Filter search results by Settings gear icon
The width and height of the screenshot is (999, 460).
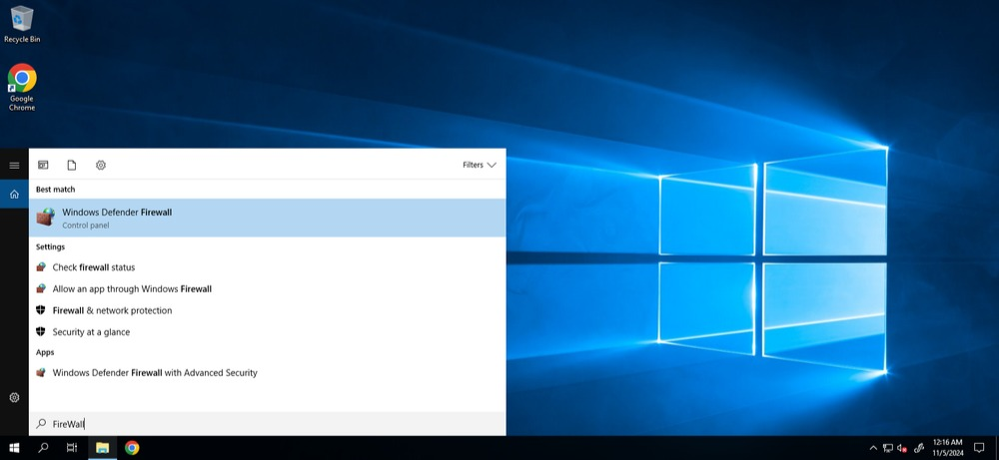pyautogui.click(x=101, y=165)
